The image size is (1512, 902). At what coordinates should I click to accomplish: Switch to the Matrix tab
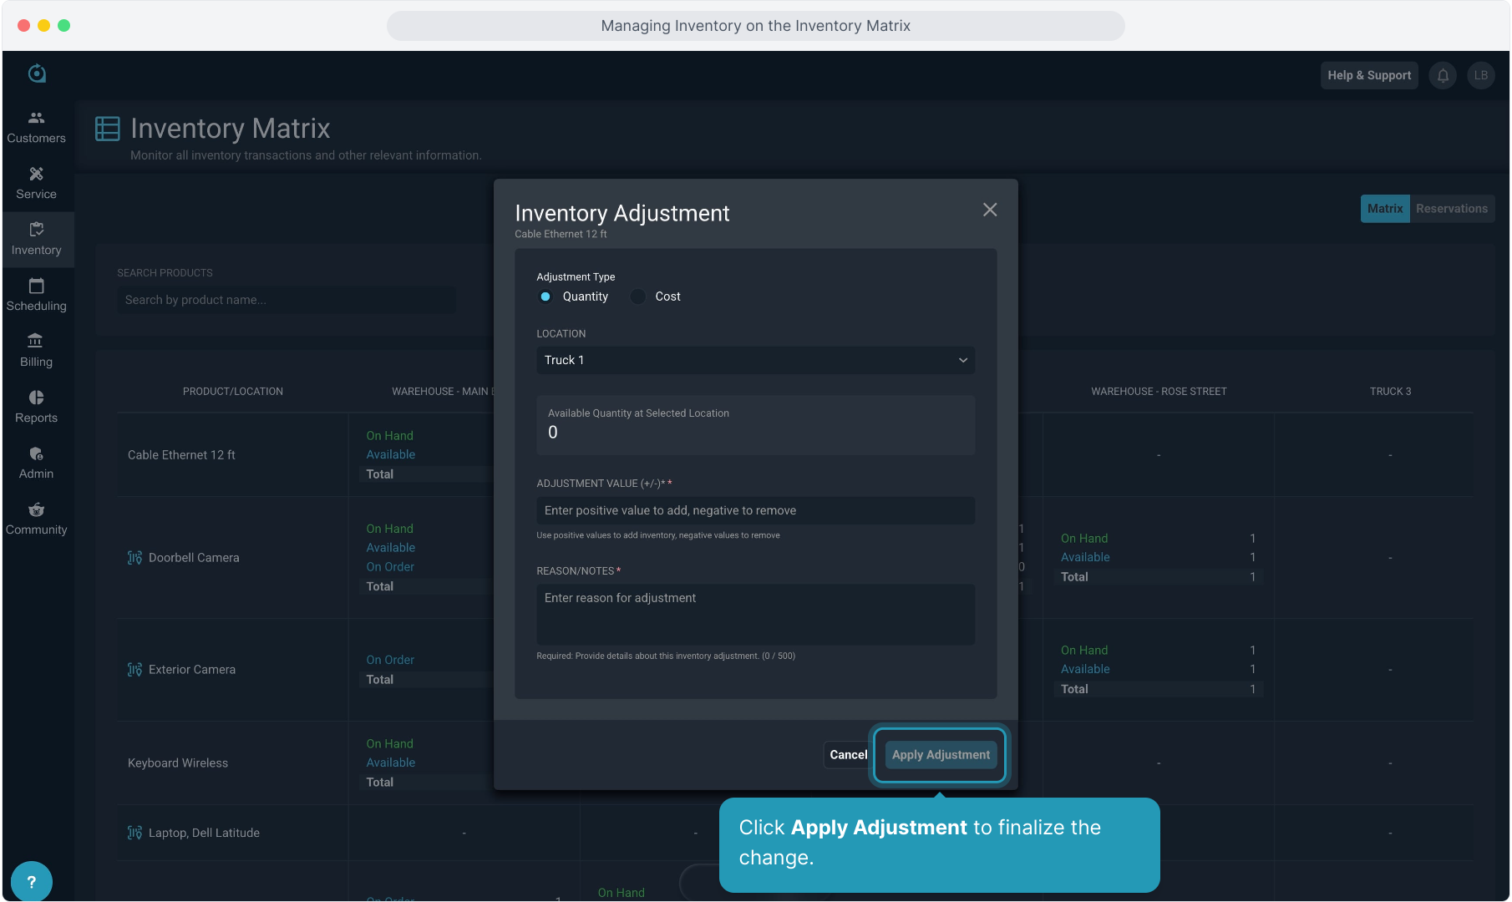pos(1384,209)
